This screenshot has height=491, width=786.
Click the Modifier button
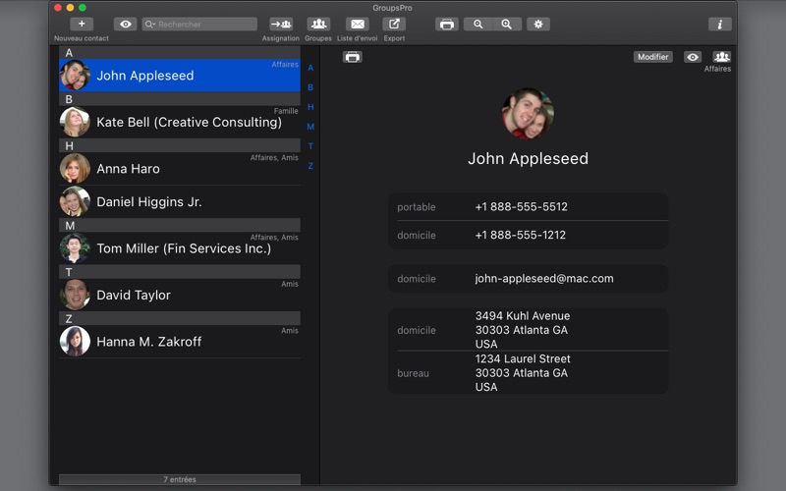coord(653,57)
